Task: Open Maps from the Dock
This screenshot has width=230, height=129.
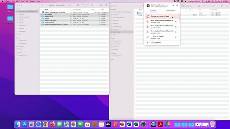Action: tap(66, 124)
